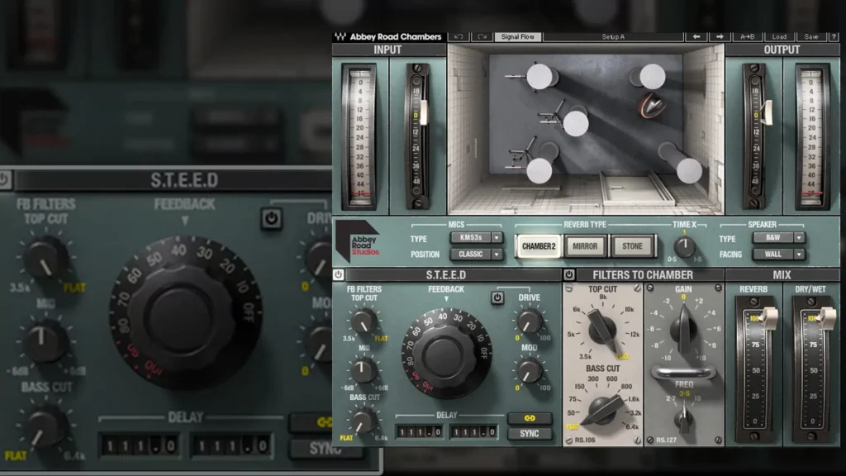Image resolution: width=846 pixels, height=476 pixels.
Task: Click the left Delay value field
Action: coord(419,431)
